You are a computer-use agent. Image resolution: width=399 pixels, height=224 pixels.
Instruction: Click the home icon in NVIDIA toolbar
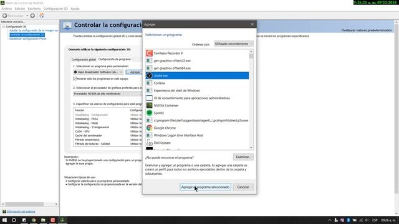coord(42,16)
